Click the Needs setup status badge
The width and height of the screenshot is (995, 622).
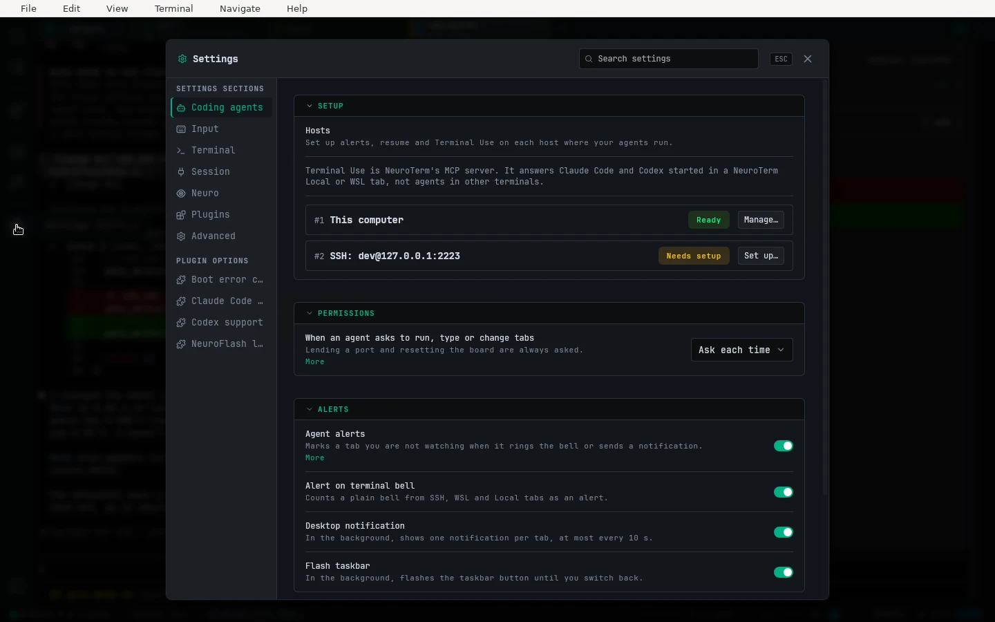(x=694, y=256)
